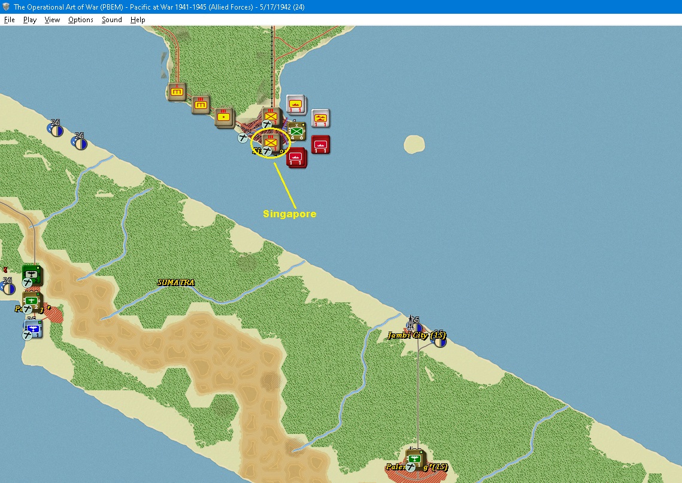Open the Play menu

point(29,20)
